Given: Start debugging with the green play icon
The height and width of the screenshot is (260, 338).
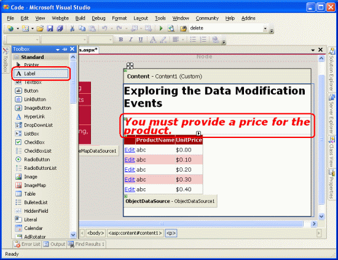Looking at the screenshot, I should 161,28.
